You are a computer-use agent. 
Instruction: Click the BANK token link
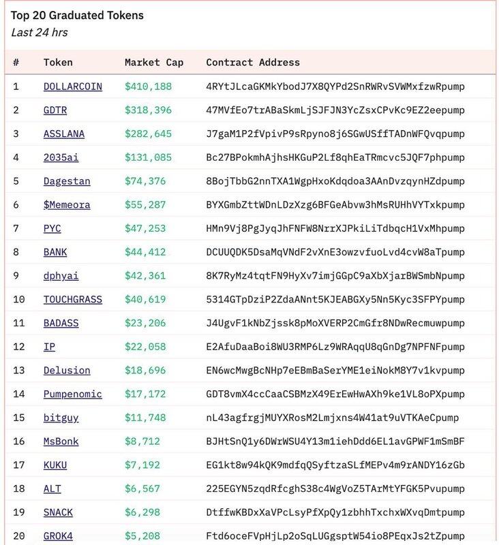coord(55,252)
